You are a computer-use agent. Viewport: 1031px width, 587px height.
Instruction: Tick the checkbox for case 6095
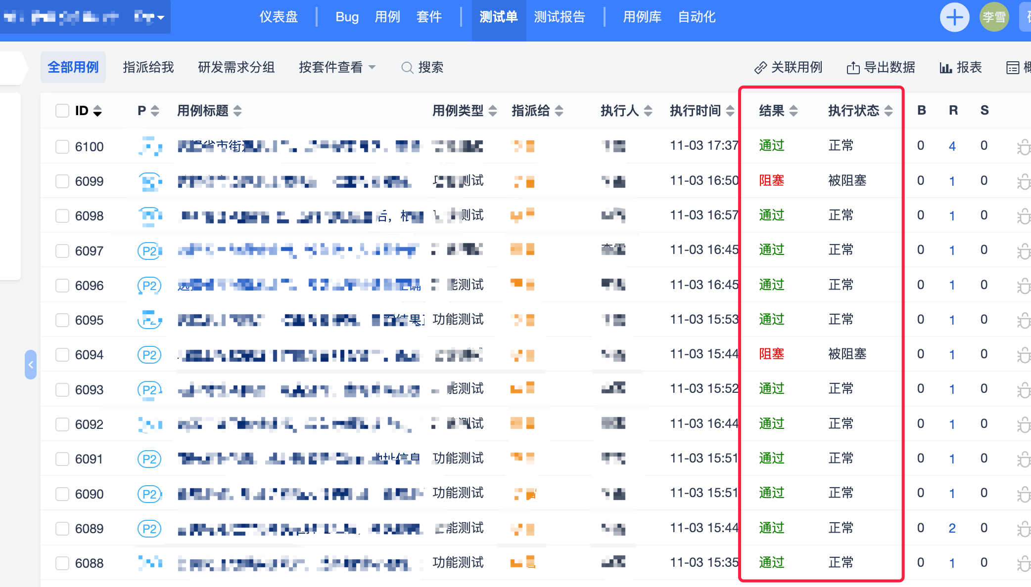tap(62, 320)
